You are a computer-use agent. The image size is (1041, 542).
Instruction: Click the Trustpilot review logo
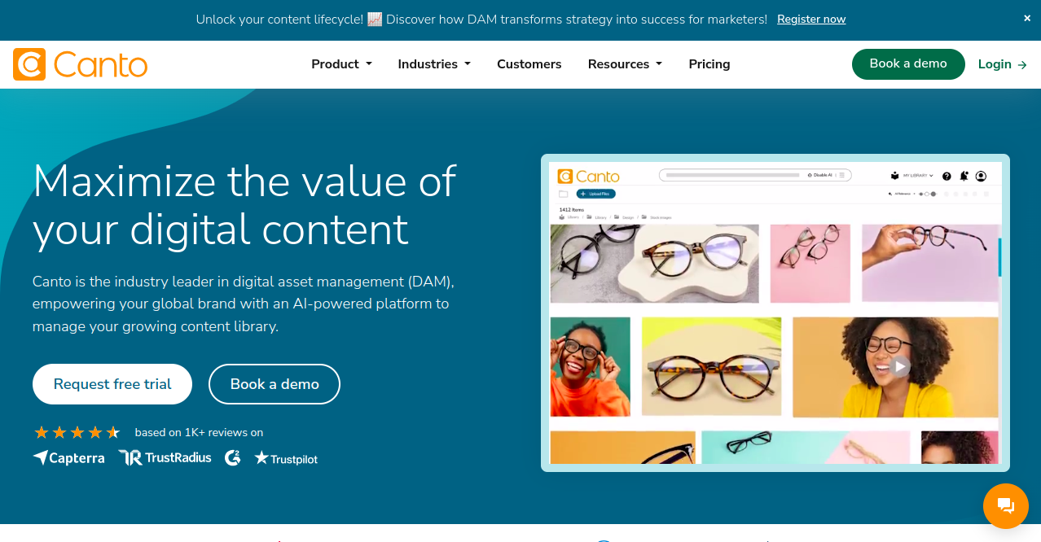click(286, 458)
